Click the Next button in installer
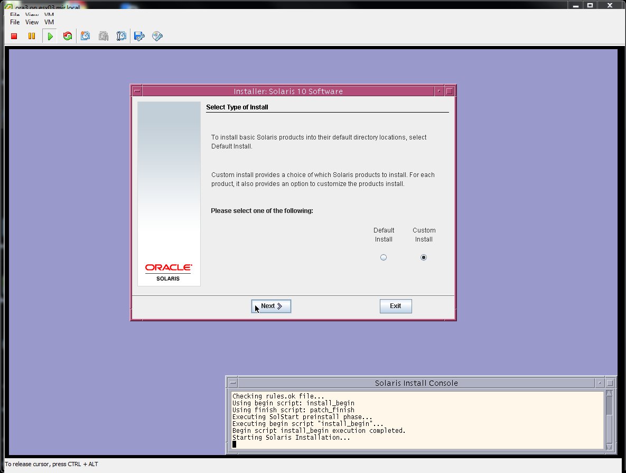 tap(271, 306)
